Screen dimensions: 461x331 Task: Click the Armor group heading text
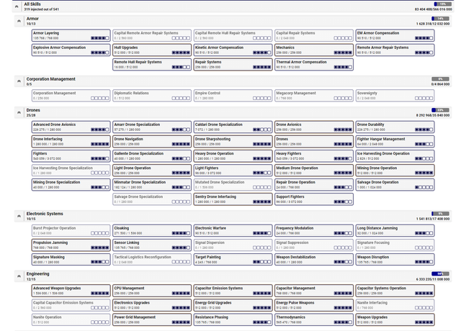pos(32,19)
